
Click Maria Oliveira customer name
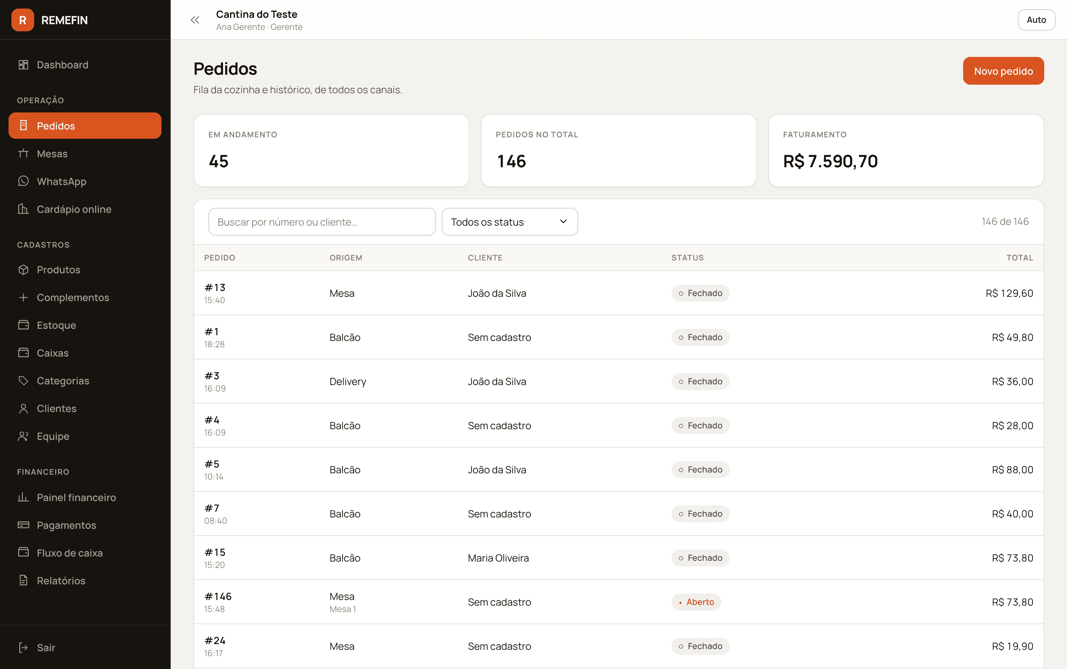tap(498, 558)
